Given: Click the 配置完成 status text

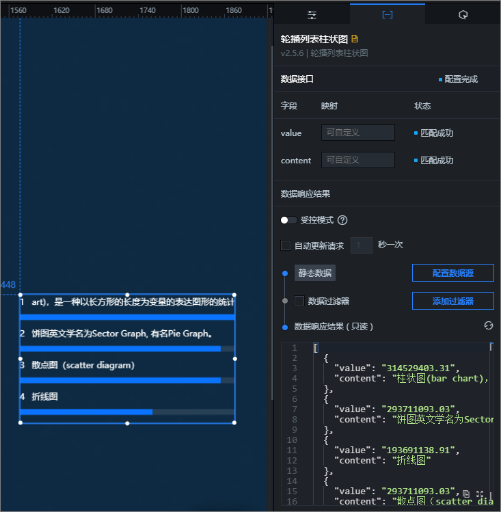Looking at the screenshot, I should pyautogui.click(x=461, y=79).
